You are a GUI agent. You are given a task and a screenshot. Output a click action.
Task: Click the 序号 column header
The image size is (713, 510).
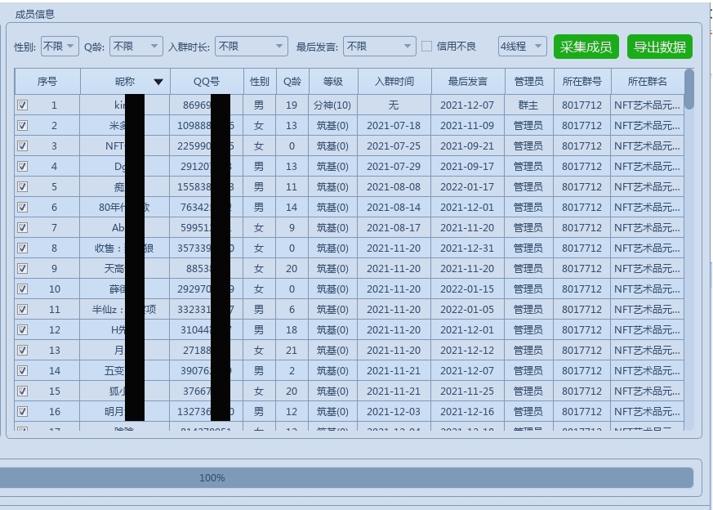click(47, 82)
